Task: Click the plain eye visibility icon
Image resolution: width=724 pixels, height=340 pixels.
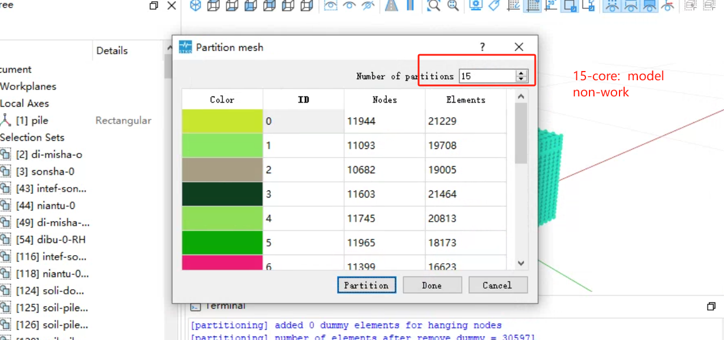Action: pyautogui.click(x=349, y=6)
